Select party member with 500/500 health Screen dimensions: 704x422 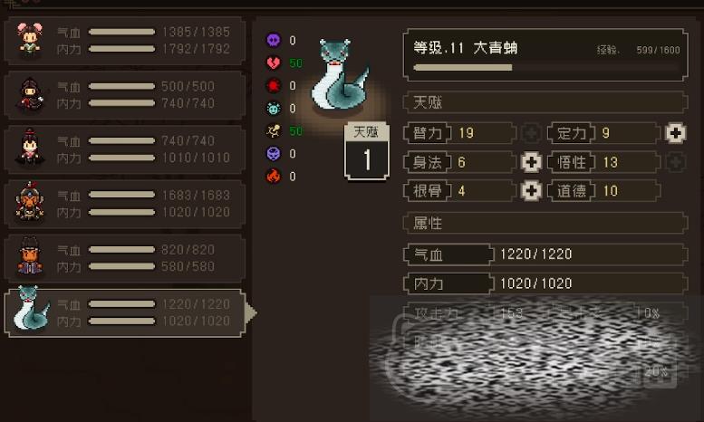[125, 95]
